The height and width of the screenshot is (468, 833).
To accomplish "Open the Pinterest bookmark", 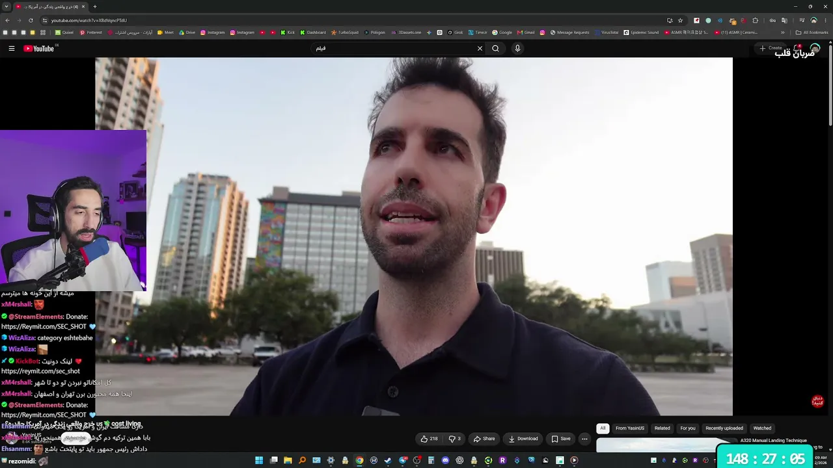I will coord(91,32).
